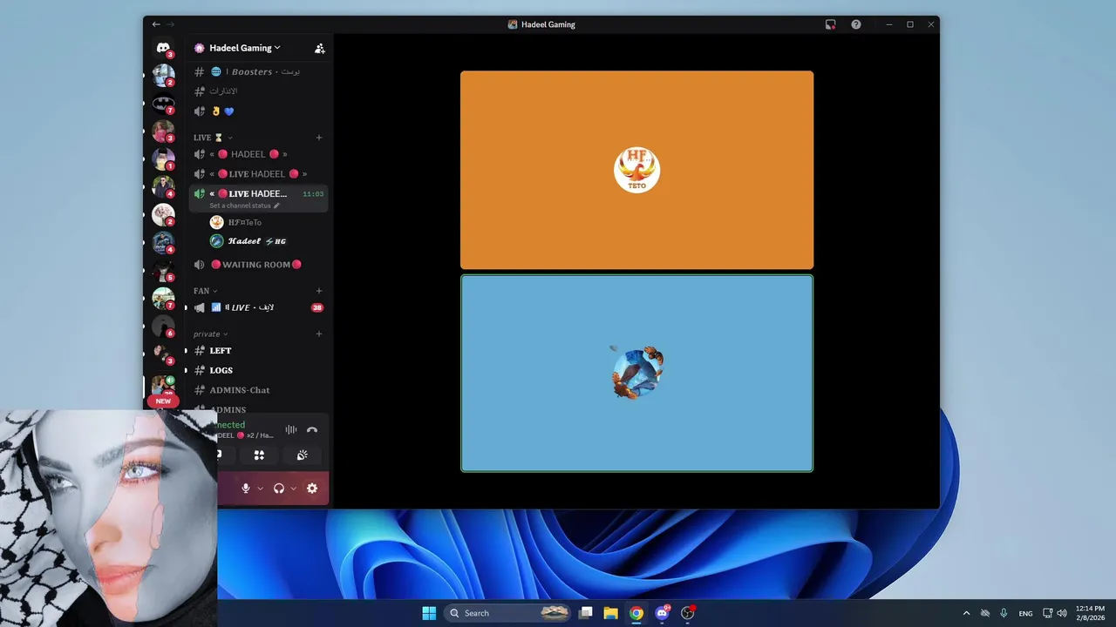Open OBS Studio from taskbar
This screenshot has height=627, width=1116.
click(688, 613)
